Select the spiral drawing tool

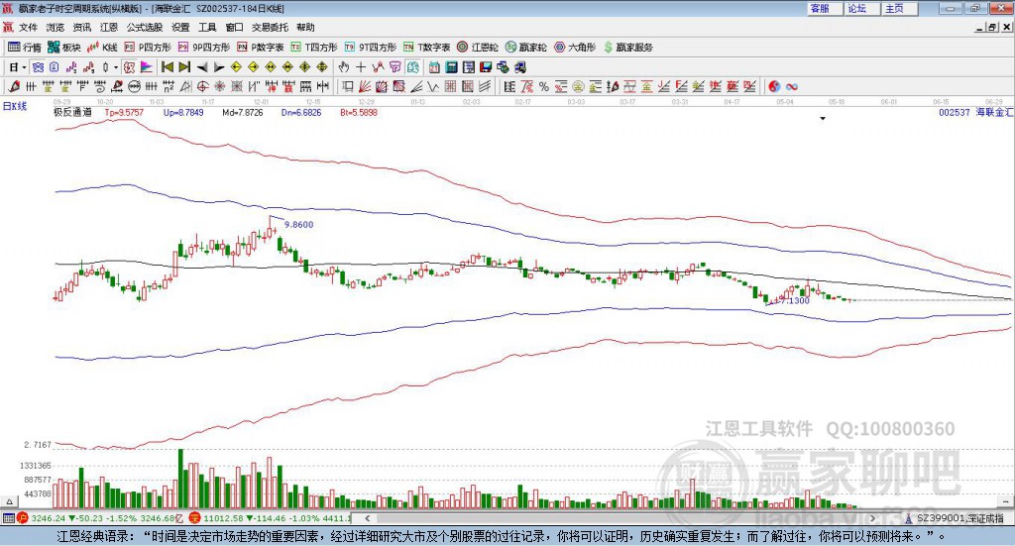pyautogui.click(x=100, y=86)
